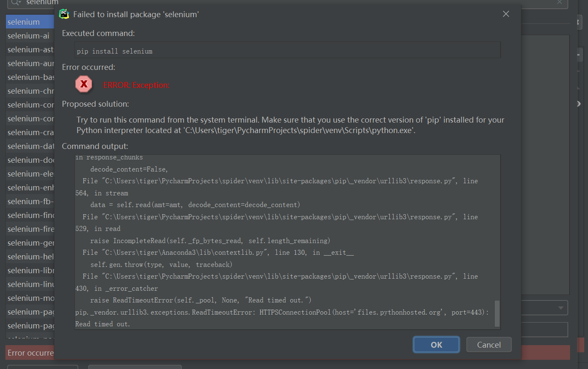Screen dimensions: 588x369
Task: Select 'selenium-cra' package entry
Action: tap(30, 132)
